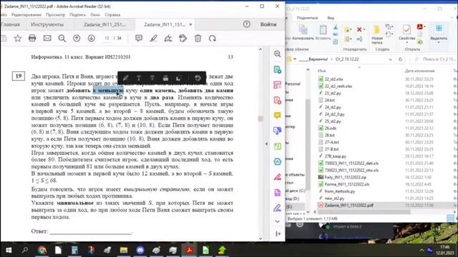Open the Просмотр menu in Acrobat

click(55, 14)
